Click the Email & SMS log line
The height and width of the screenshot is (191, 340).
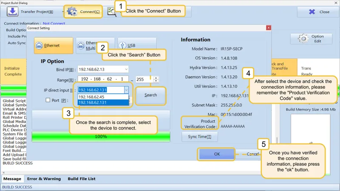coord(14,113)
